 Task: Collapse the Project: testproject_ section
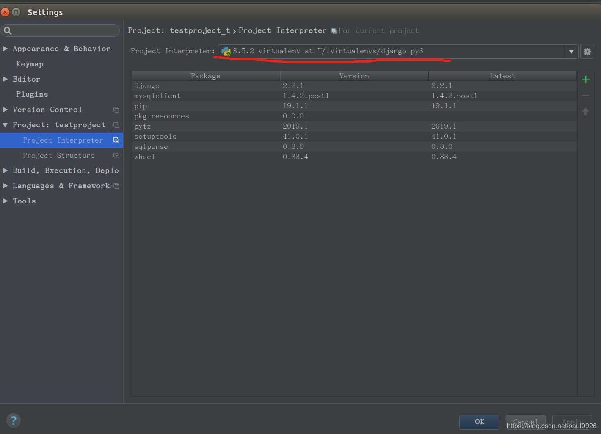(x=5, y=125)
